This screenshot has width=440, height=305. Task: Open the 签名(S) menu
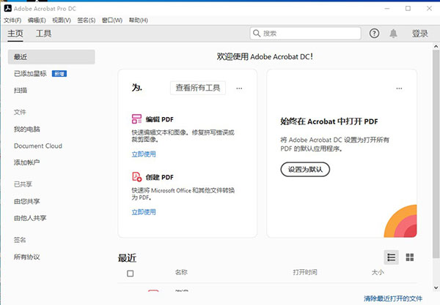(x=86, y=20)
